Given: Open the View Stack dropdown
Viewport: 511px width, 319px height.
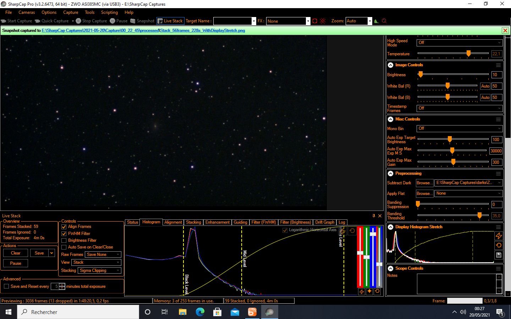Looking at the screenshot, I should 96,262.
